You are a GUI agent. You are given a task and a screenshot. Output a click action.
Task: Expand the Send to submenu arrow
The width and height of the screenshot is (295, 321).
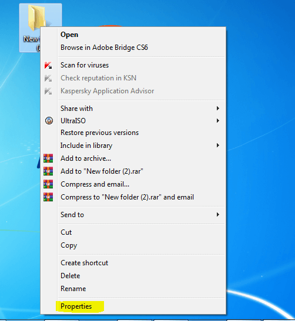[x=217, y=215]
